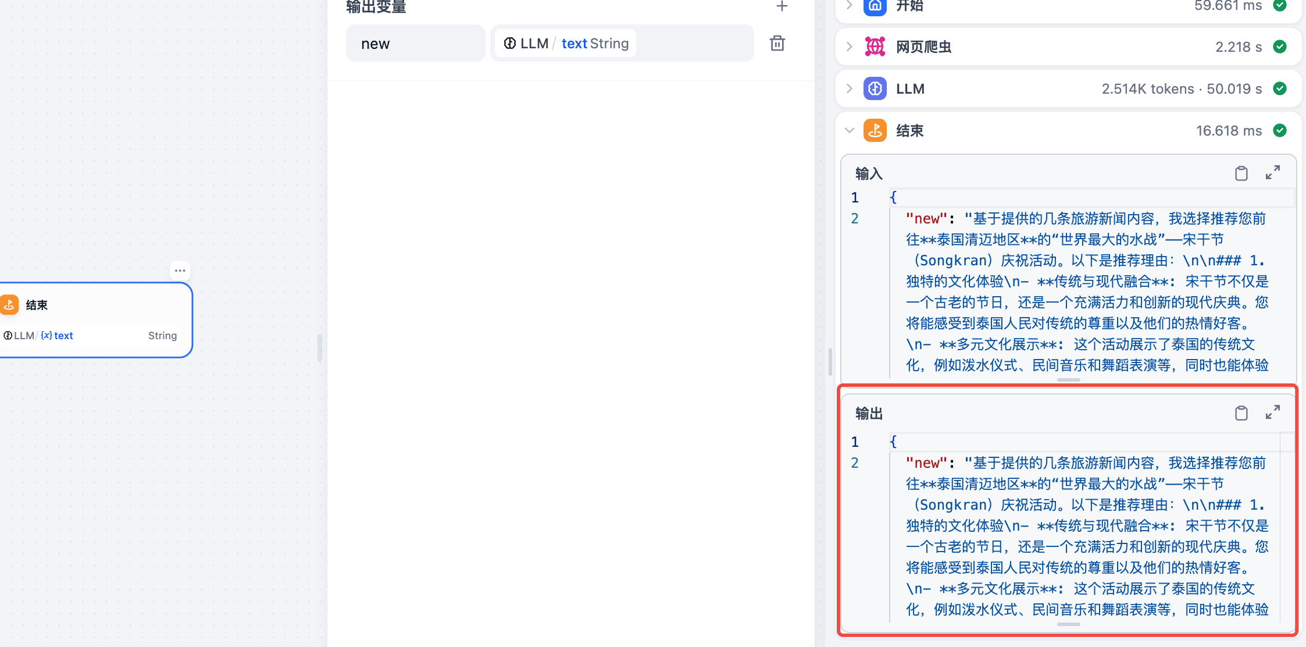Click the LLM step icon in run log
Image resolution: width=1306 pixels, height=647 pixels.
[875, 88]
